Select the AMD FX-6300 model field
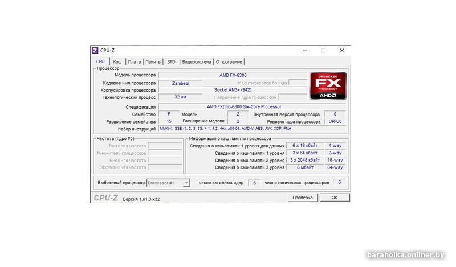This screenshot has height=267, width=456. 233,75
